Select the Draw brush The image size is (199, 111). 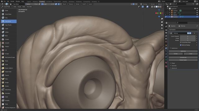(9, 11)
